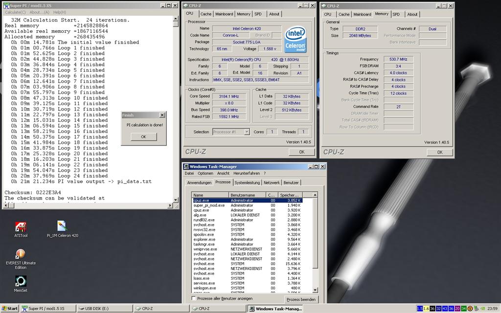The width and height of the screenshot is (501, 313).
Task: Click the black 36 tray temperature icon
Action: click(x=433, y=309)
